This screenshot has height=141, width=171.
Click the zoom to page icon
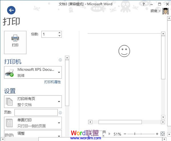tap(163, 134)
